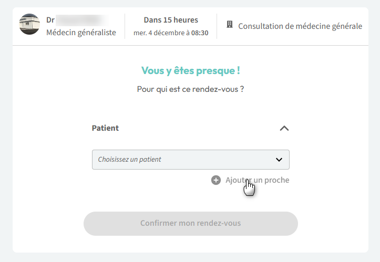This screenshot has height=262, width=380.
Task: Collapse the Patient section with the chevron
Action: [x=284, y=128]
